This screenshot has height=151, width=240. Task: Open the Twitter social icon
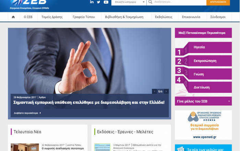click(x=99, y=2)
